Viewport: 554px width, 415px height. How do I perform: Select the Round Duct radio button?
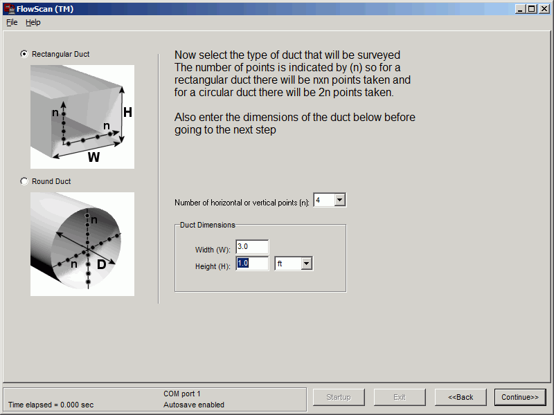(x=25, y=181)
